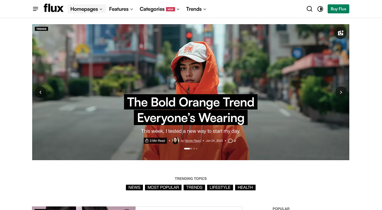
Task: Open the hamburger menu icon
Action: 36,9
